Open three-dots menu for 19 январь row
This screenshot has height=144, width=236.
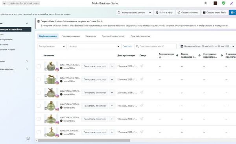[x=112, y=106]
